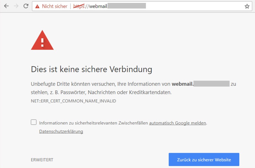Click the bold webmail domain in warning text
The width and height of the screenshot is (255, 168).
pos(183,84)
